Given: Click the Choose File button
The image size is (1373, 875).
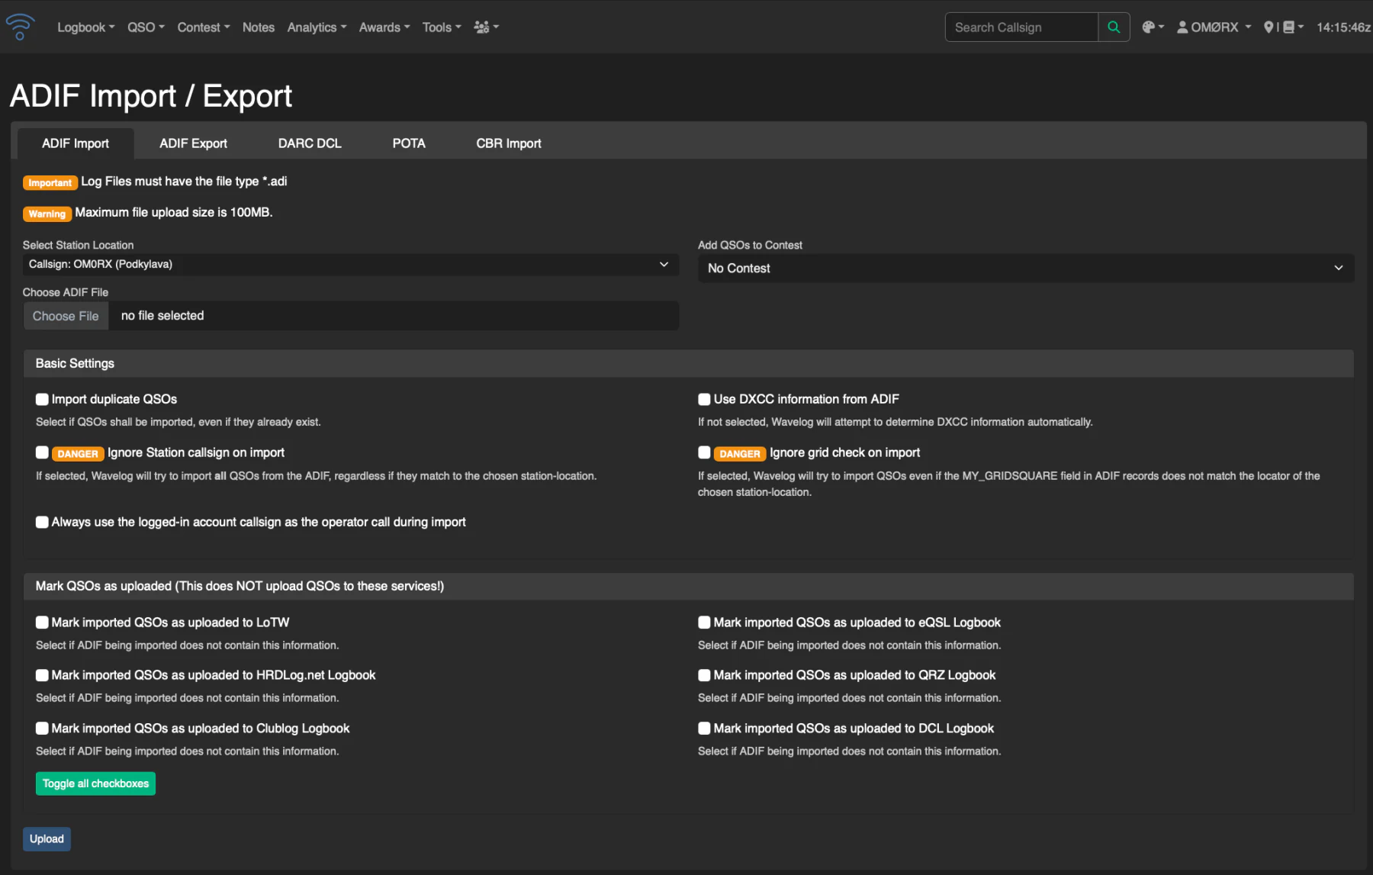Looking at the screenshot, I should tap(66, 316).
